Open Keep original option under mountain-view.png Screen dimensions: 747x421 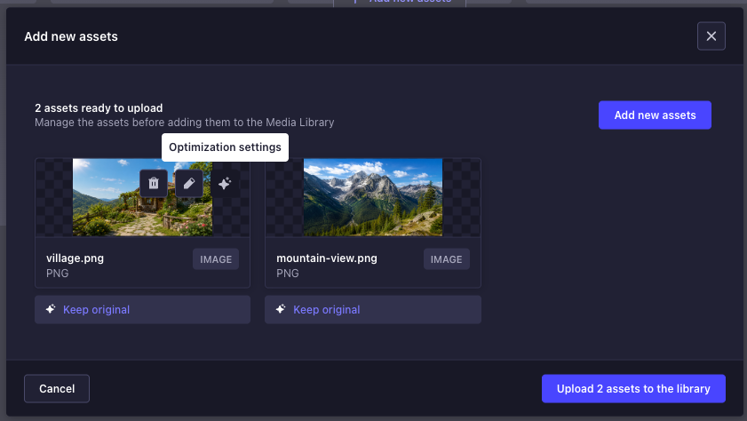373,310
